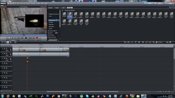The width and height of the screenshot is (175, 98).
Task: Select the Sharpness effect
Action: (51, 27)
